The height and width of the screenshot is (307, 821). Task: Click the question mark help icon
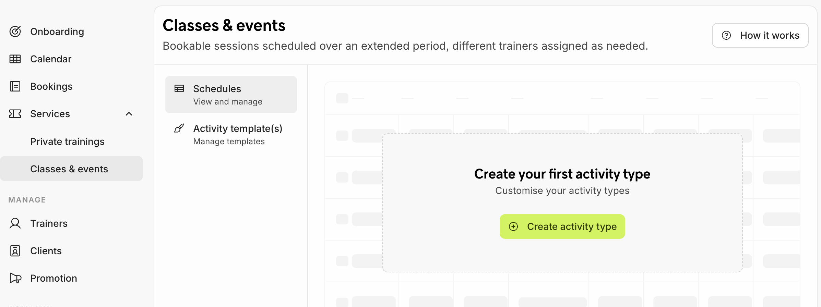pyautogui.click(x=726, y=35)
